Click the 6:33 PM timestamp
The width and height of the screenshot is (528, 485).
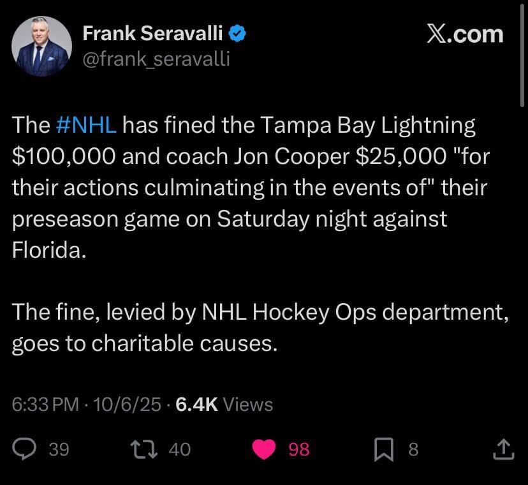(45, 405)
